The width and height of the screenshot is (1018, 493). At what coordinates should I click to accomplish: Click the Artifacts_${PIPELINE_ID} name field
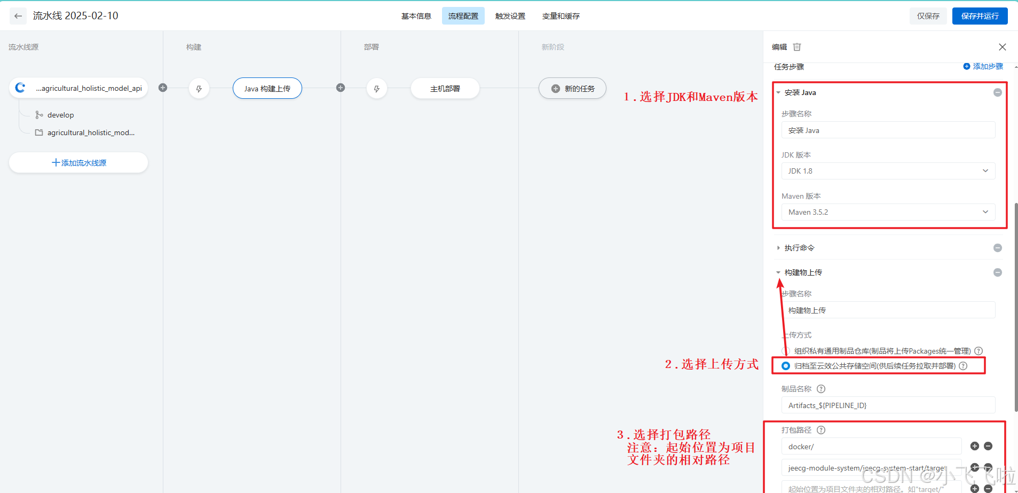[888, 405]
